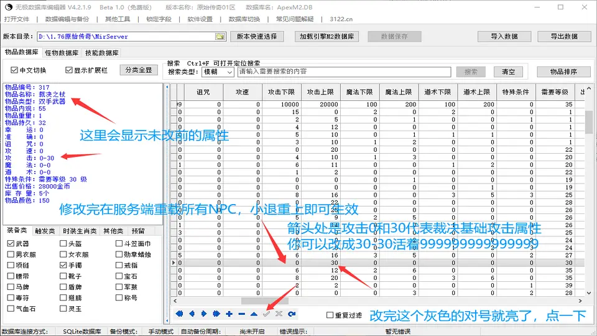Click scroll-right arrow of horizontal scrollbar
Viewport: 597px width, 336px height.
pos(580,301)
